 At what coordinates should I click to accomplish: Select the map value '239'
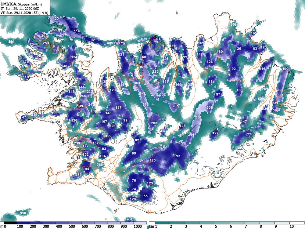click(77, 143)
